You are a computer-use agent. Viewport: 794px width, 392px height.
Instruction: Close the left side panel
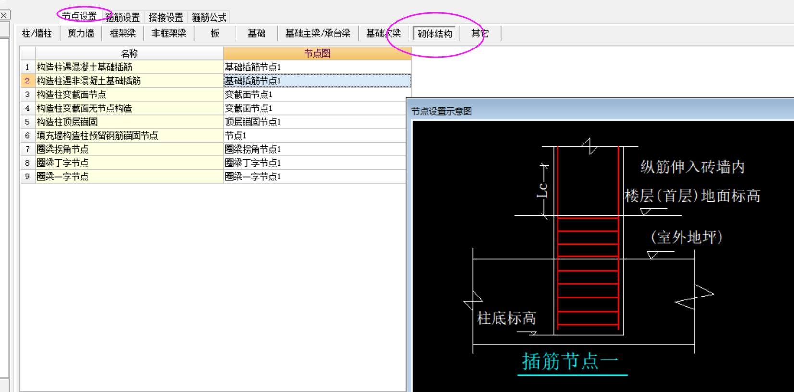coord(4,15)
